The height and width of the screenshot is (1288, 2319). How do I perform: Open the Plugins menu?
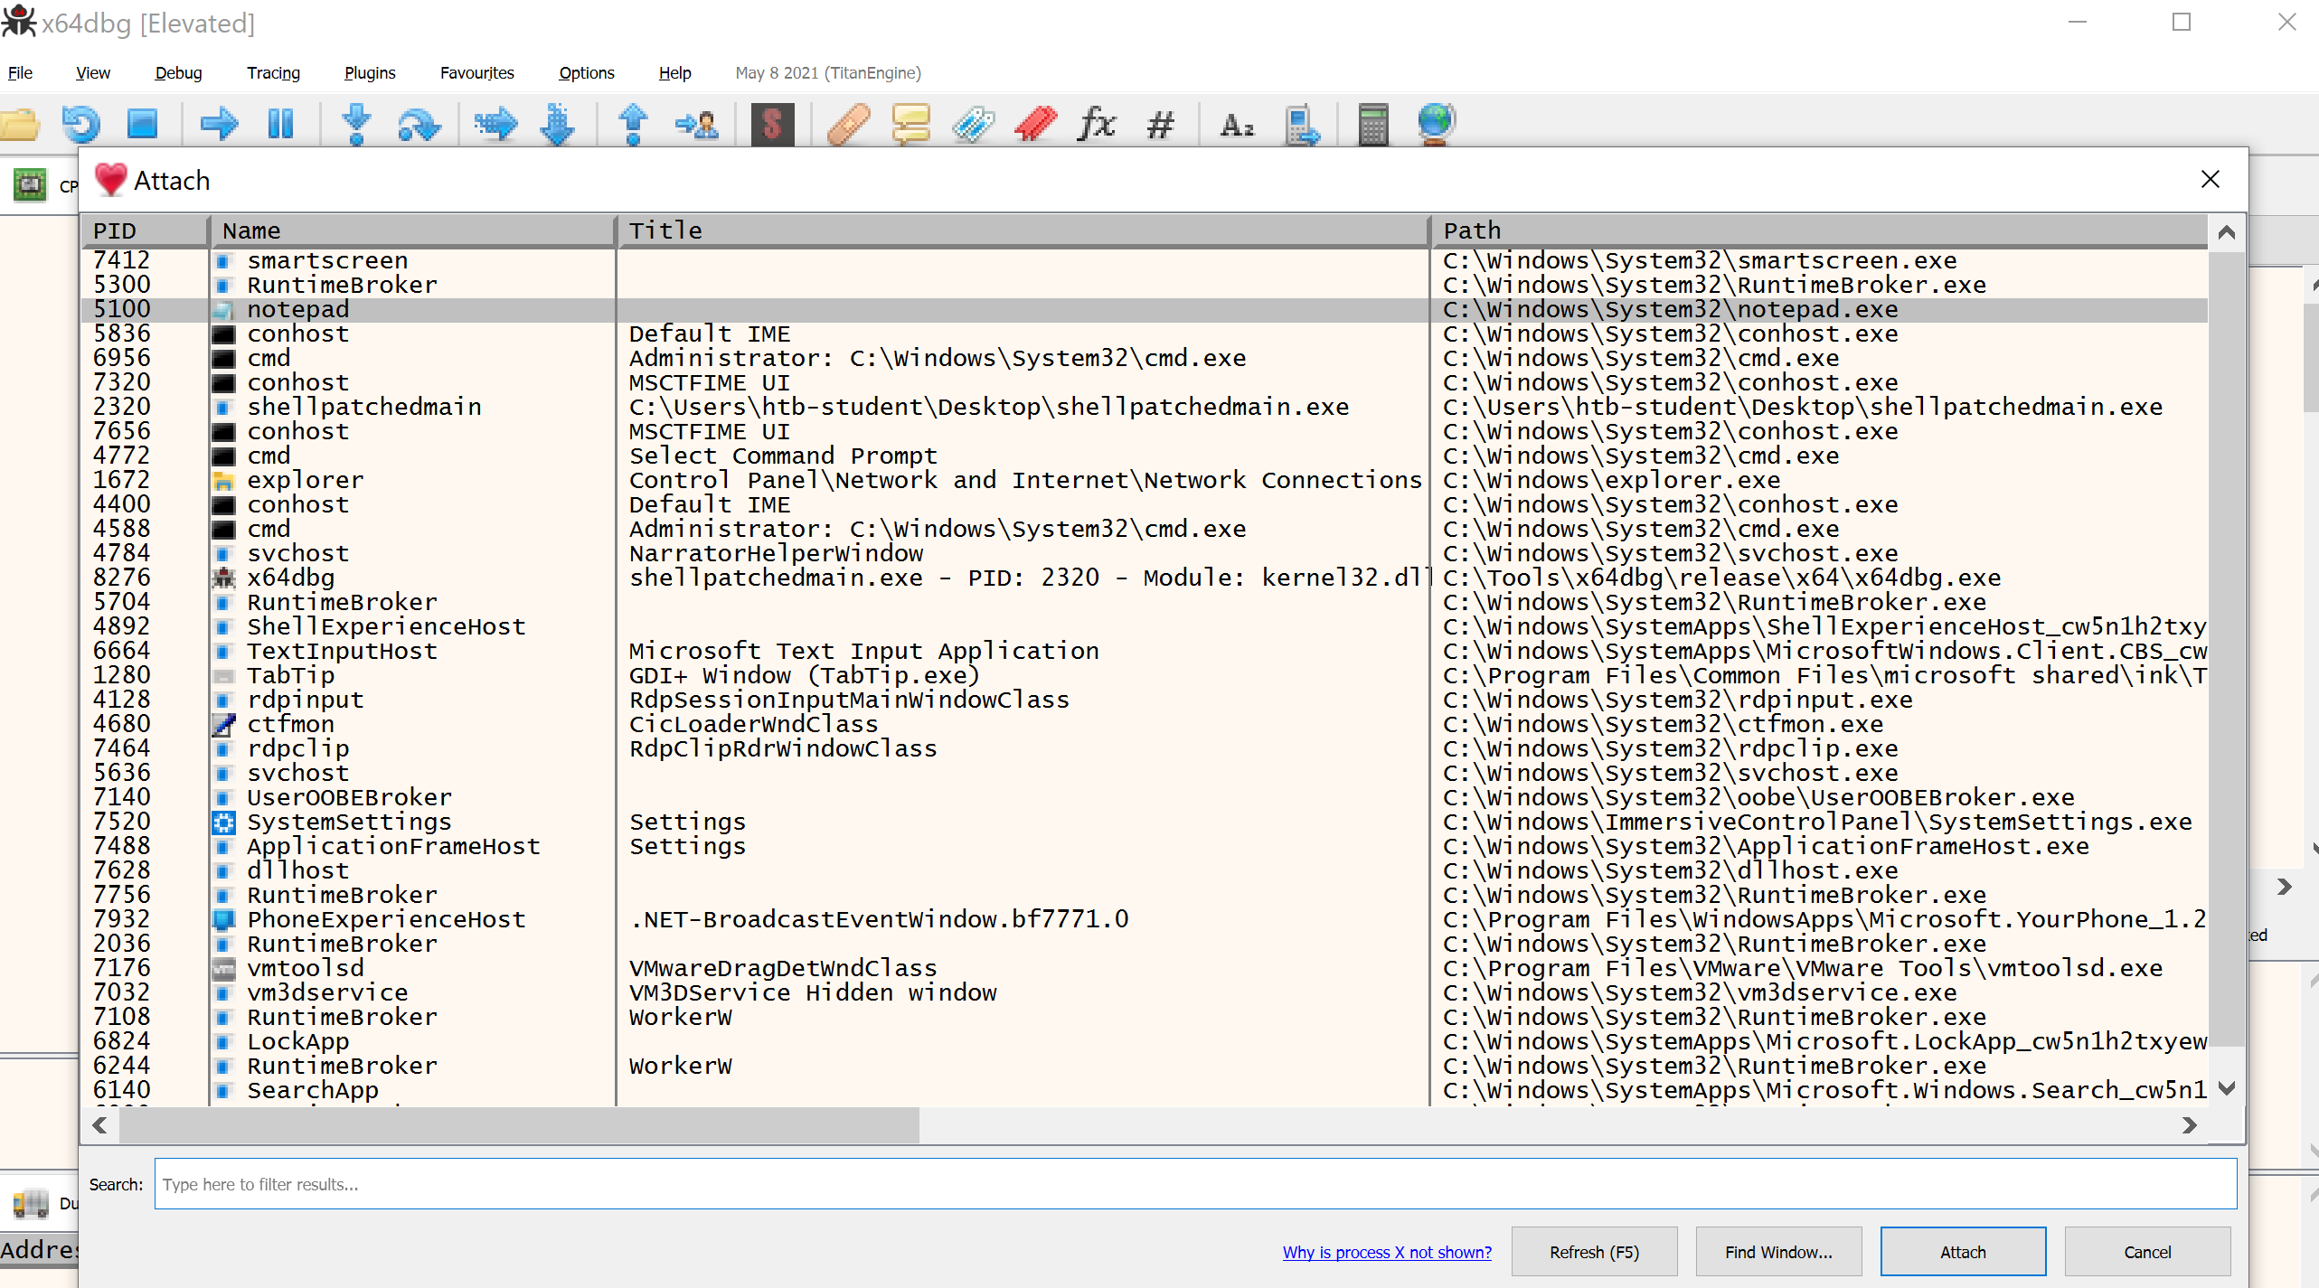click(370, 72)
